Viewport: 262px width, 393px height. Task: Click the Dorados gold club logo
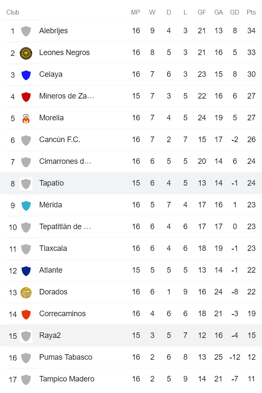point(26,292)
